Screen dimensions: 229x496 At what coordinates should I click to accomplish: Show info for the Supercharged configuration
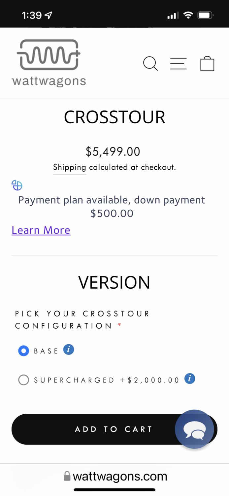189,379
